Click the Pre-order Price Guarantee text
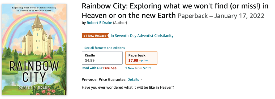Viewport: 275px width, 99px height. 104,79
